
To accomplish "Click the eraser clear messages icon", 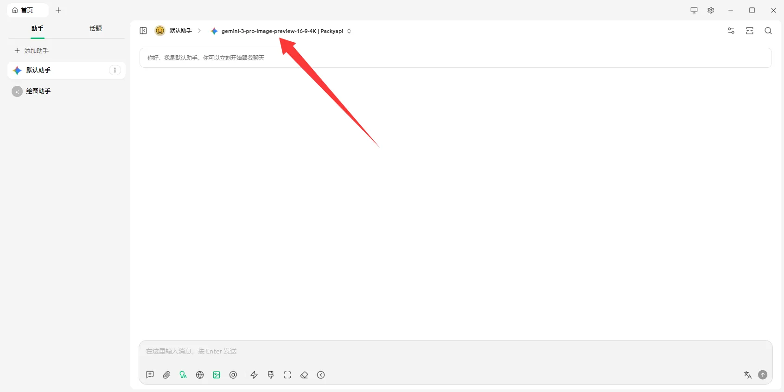I will tap(304, 375).
